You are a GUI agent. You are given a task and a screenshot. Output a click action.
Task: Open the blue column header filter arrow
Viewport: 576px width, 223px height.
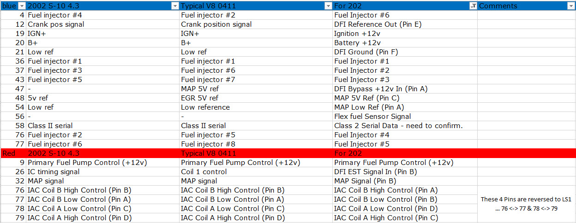[x=22, y=6]
